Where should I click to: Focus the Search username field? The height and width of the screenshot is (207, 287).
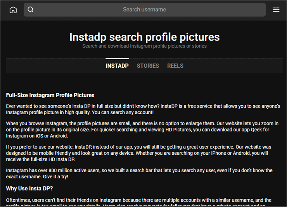[144, 10]
